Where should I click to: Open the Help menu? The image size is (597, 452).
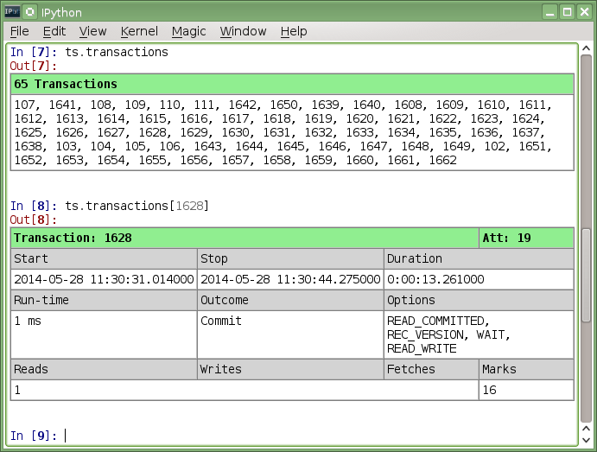pos(294,31)
